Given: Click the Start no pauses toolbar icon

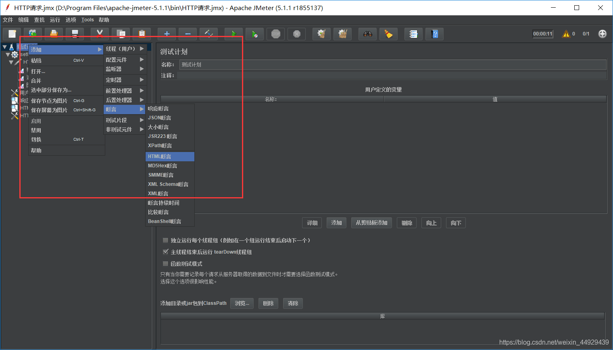Looking at the screenshot, I should [254, 34].
